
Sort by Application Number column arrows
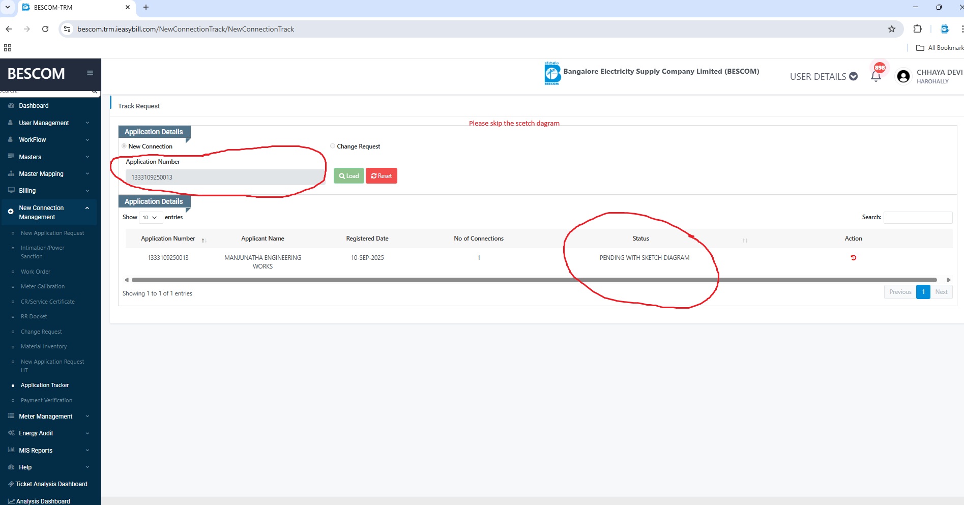point(204,240)
